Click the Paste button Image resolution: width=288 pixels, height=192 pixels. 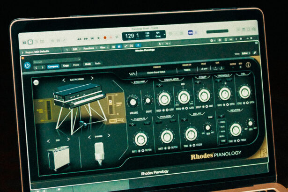click(x=76, y=65)
